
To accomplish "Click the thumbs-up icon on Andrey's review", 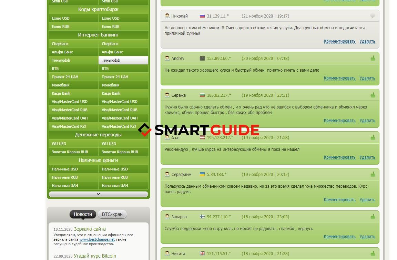I will coord(373,58).
